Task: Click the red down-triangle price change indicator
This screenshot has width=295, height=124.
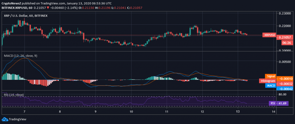Action: click(x=48, y=8)
